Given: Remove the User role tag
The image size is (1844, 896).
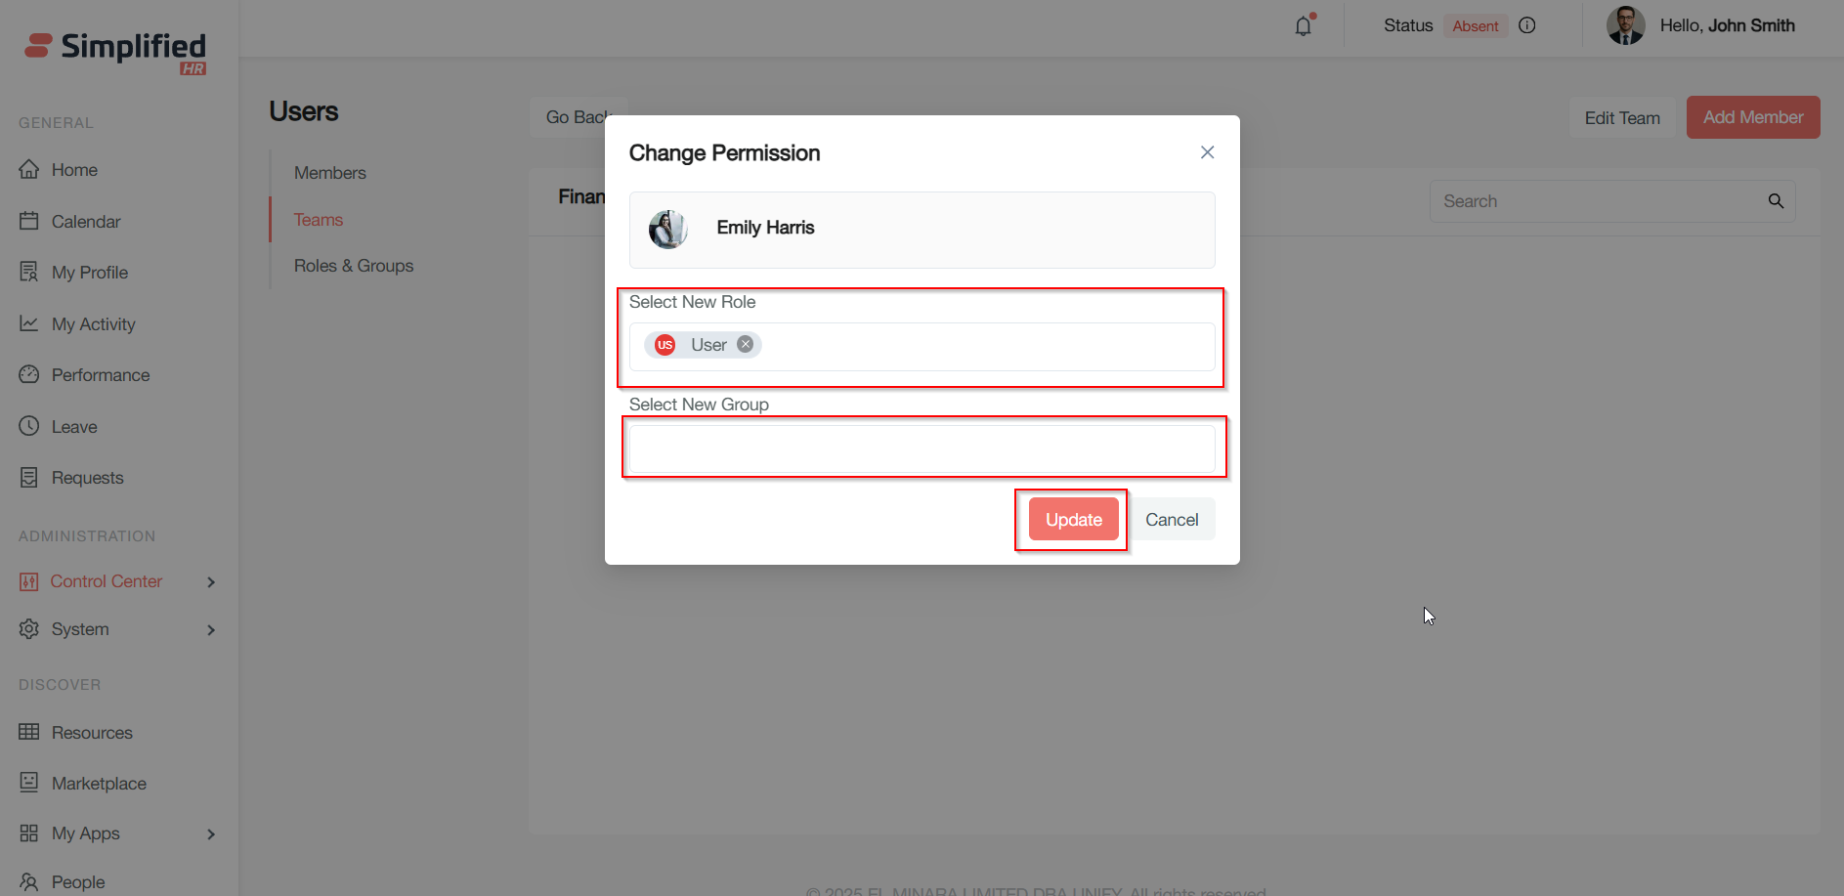Looking at the screenshot, I should (746, 344).
